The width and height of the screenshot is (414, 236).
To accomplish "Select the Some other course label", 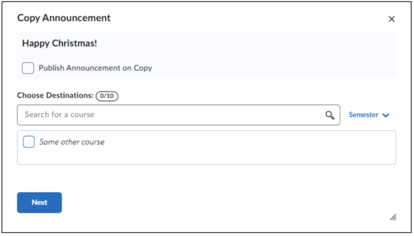I will pos(72,142).
